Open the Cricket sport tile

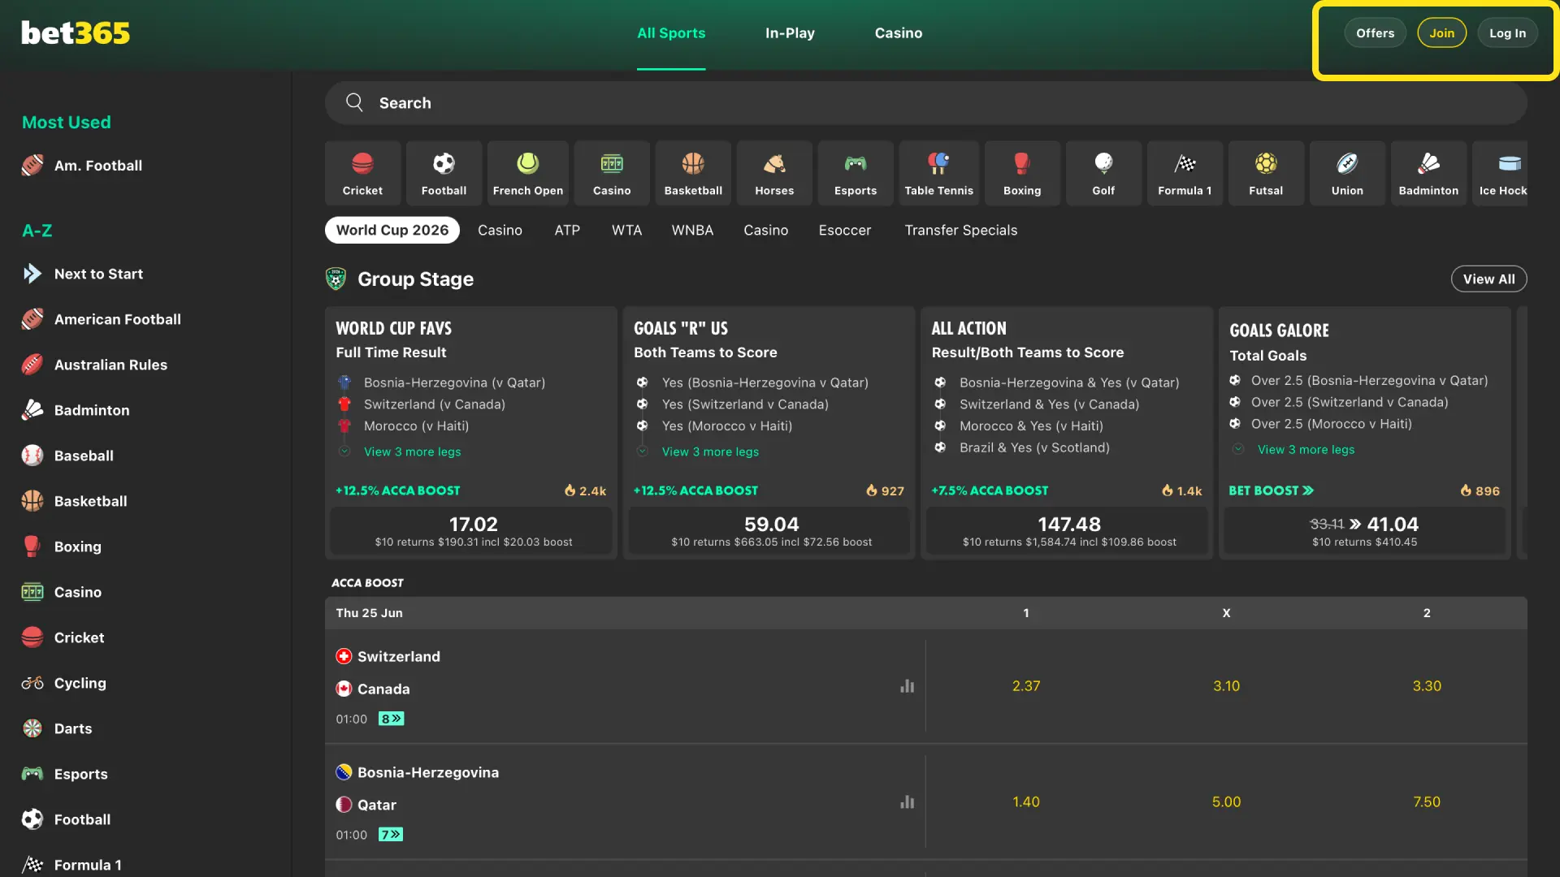(362, 173)
